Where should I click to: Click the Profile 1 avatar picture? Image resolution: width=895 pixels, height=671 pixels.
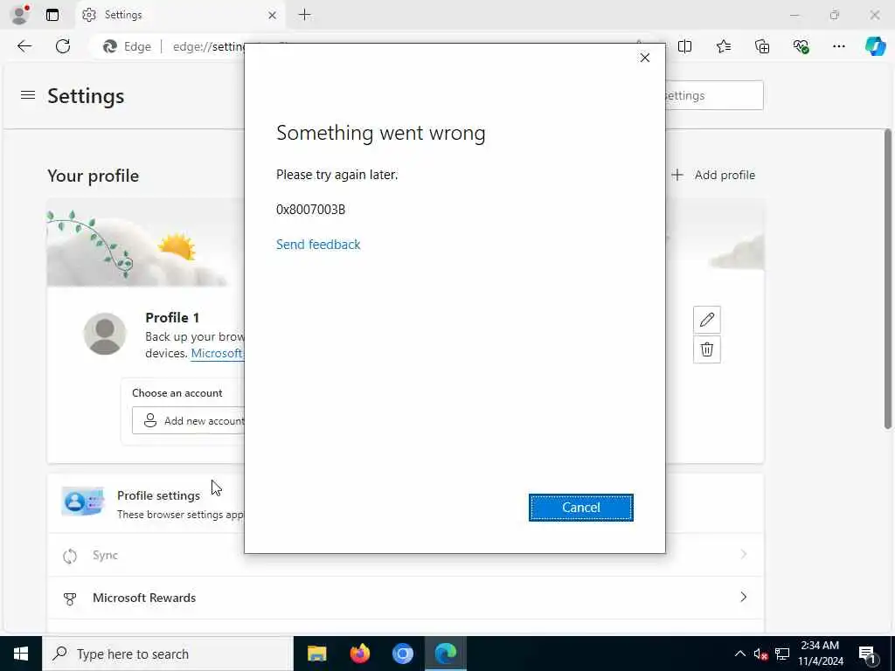pyautogui.click(x=105, y=334)
